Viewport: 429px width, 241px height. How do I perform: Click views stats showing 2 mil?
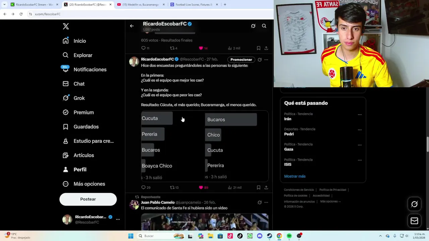[234, 48]
